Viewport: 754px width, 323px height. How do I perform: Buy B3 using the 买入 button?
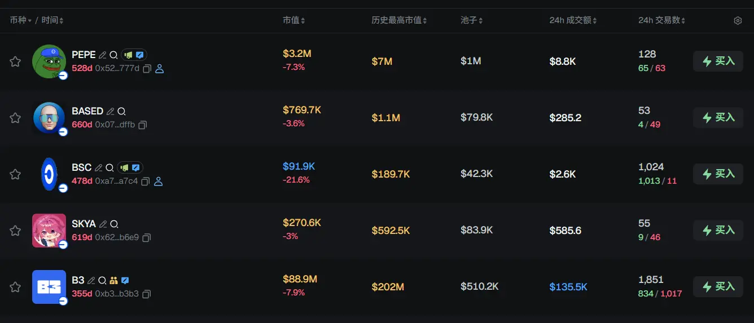tap(718, 286)
